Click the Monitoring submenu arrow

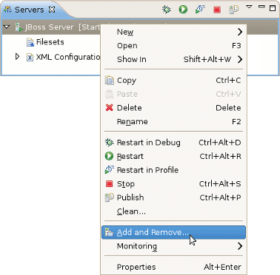tap(240, 246)
